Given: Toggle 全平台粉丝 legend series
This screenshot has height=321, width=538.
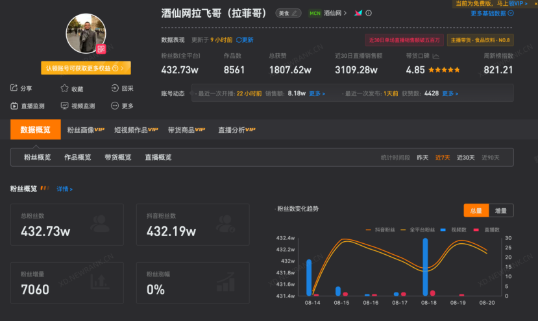Looking at the screenshot, I should click(x=417, y=230).
